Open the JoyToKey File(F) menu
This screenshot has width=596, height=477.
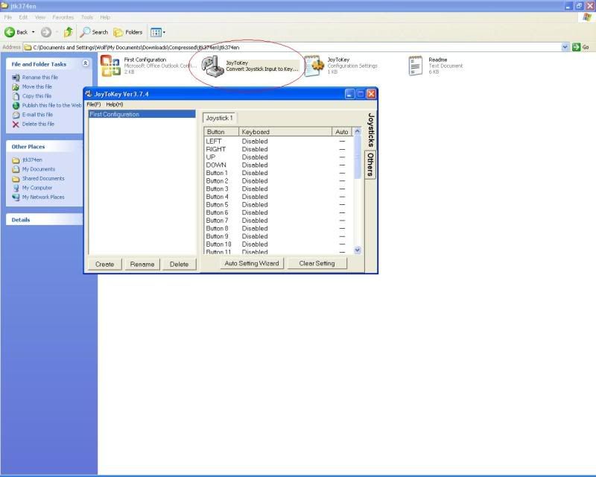coord(94,104)
